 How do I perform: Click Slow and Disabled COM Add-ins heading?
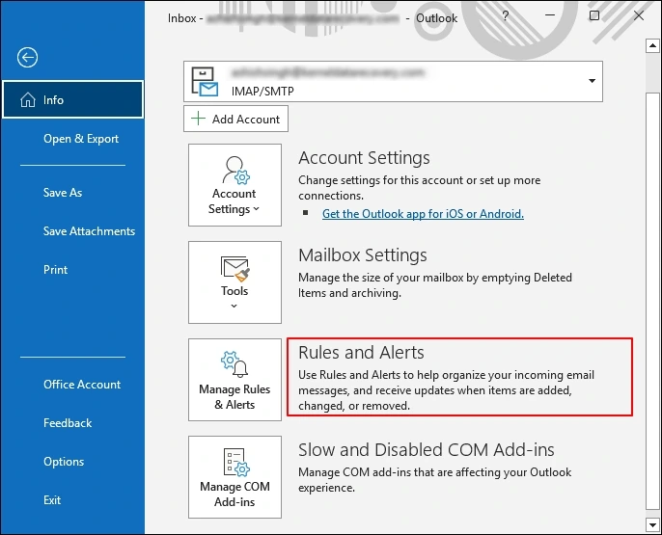pos(426,450)
